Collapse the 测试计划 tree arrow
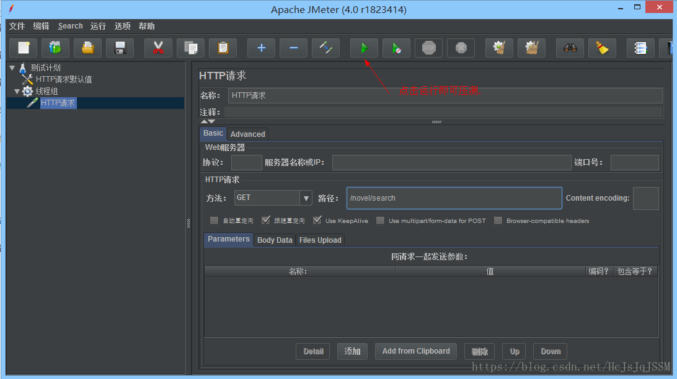The width and height of the screenshot is (677, 379). pyautogui.click(x=12, y=68)
